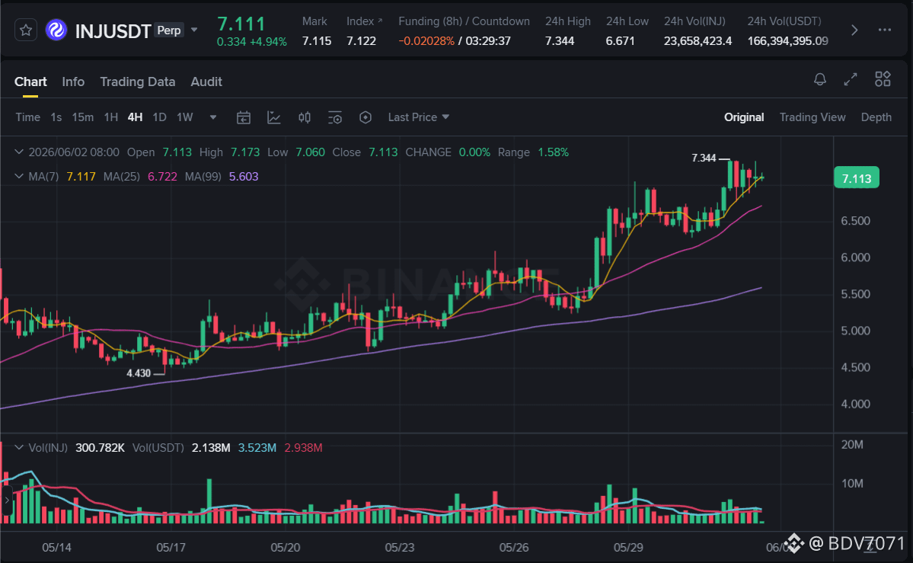This screenshot has width=913, height=563.
Task: Select the 15m interval
Action: (82, 117)
